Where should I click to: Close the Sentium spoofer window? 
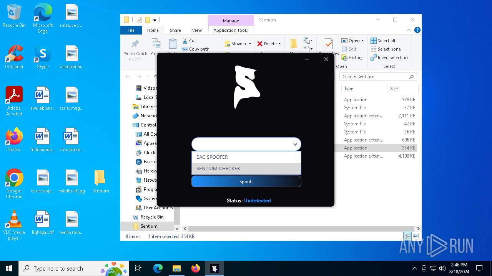pos(326,59)
